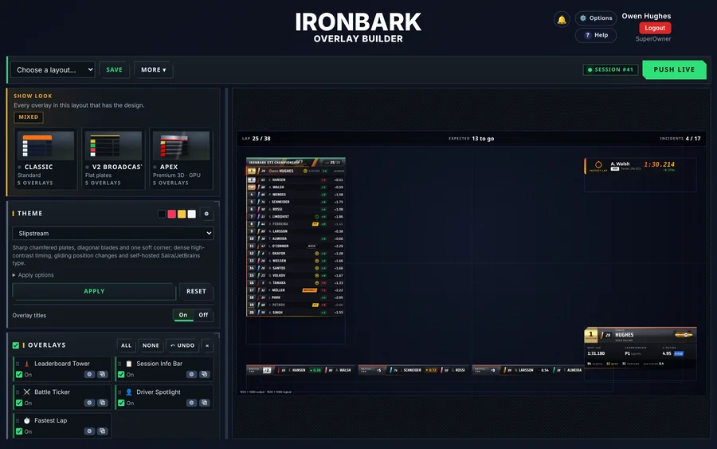Click the 'Owen Hughes' user name

pyautogui.click(x=646, y=16)
